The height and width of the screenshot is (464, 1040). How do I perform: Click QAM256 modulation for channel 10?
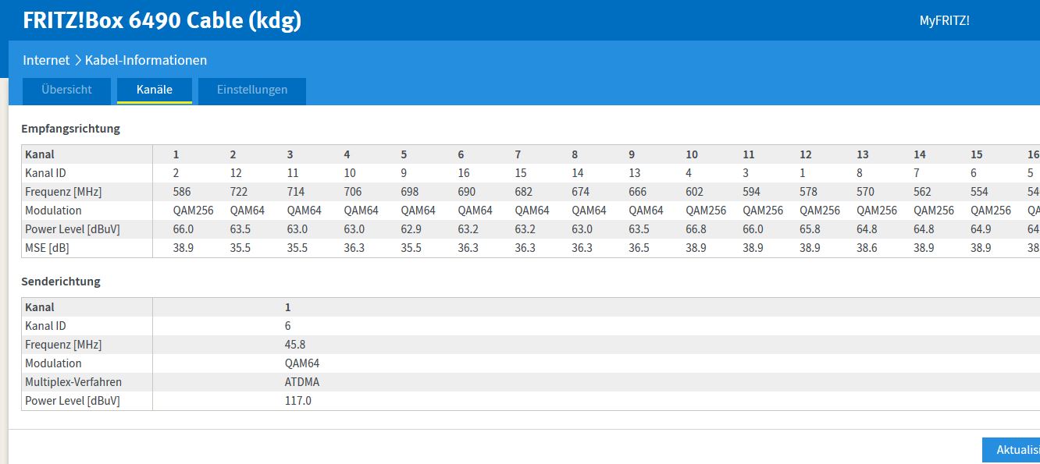[707, 211]
